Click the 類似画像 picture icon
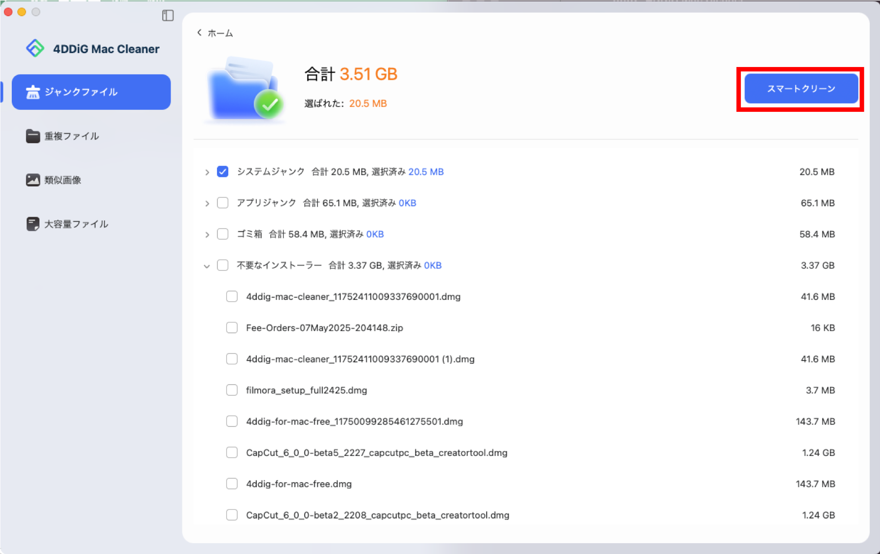 click(x=33, y=180)
